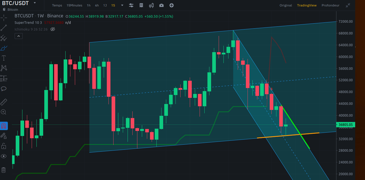This screenshot has width=365, height=180.
Task: Click the Ichimoku 9 26 52 26 label
Action: point(31,29)
